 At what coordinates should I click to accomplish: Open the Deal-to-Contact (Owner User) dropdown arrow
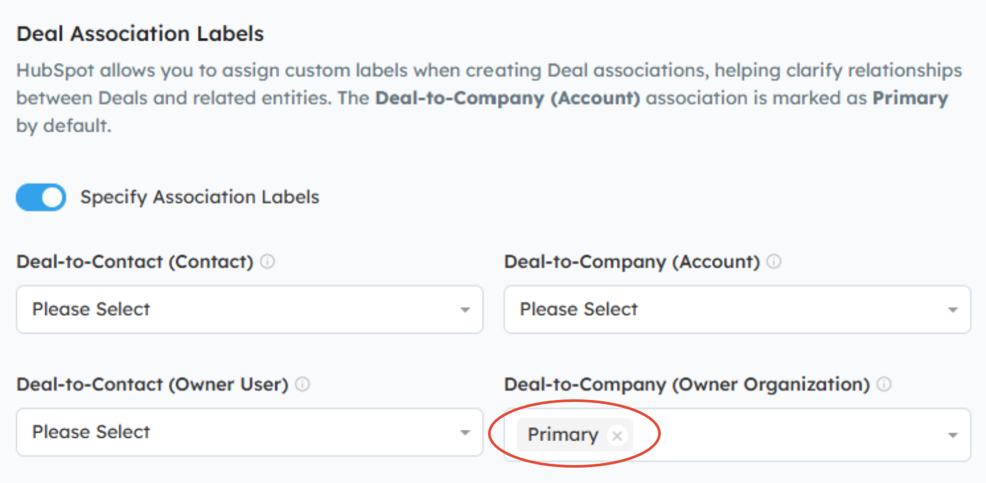point(465,433)
